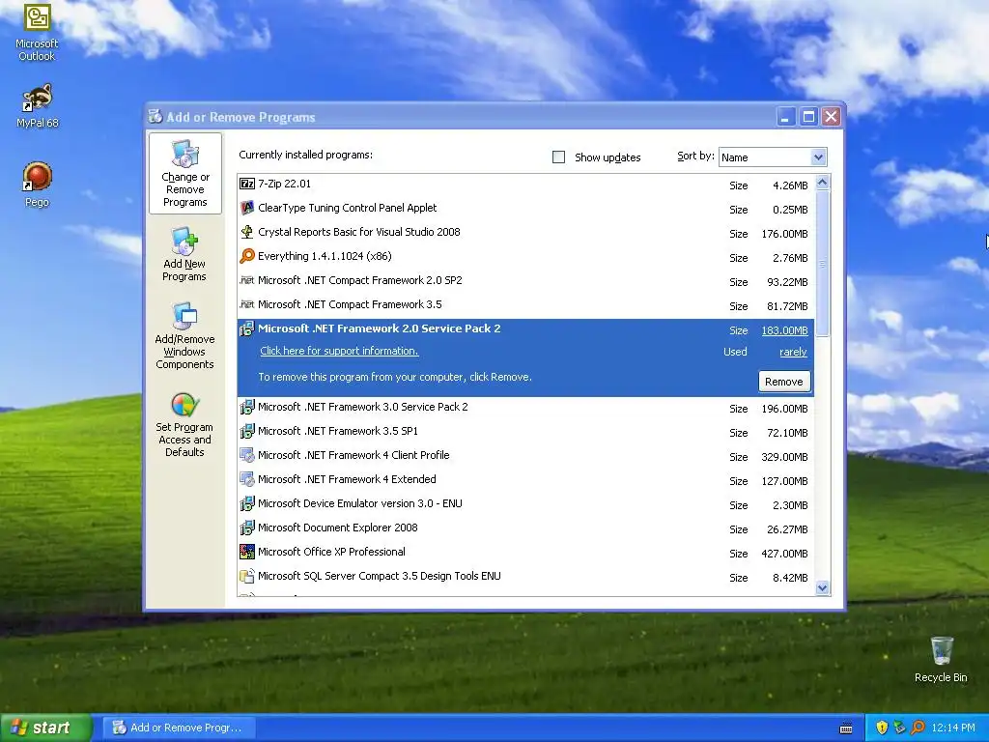Screen dimensions: 989x742
Task: Select Microsoft Document Explorer 2008 entry
Action: (x=525, y=528)
